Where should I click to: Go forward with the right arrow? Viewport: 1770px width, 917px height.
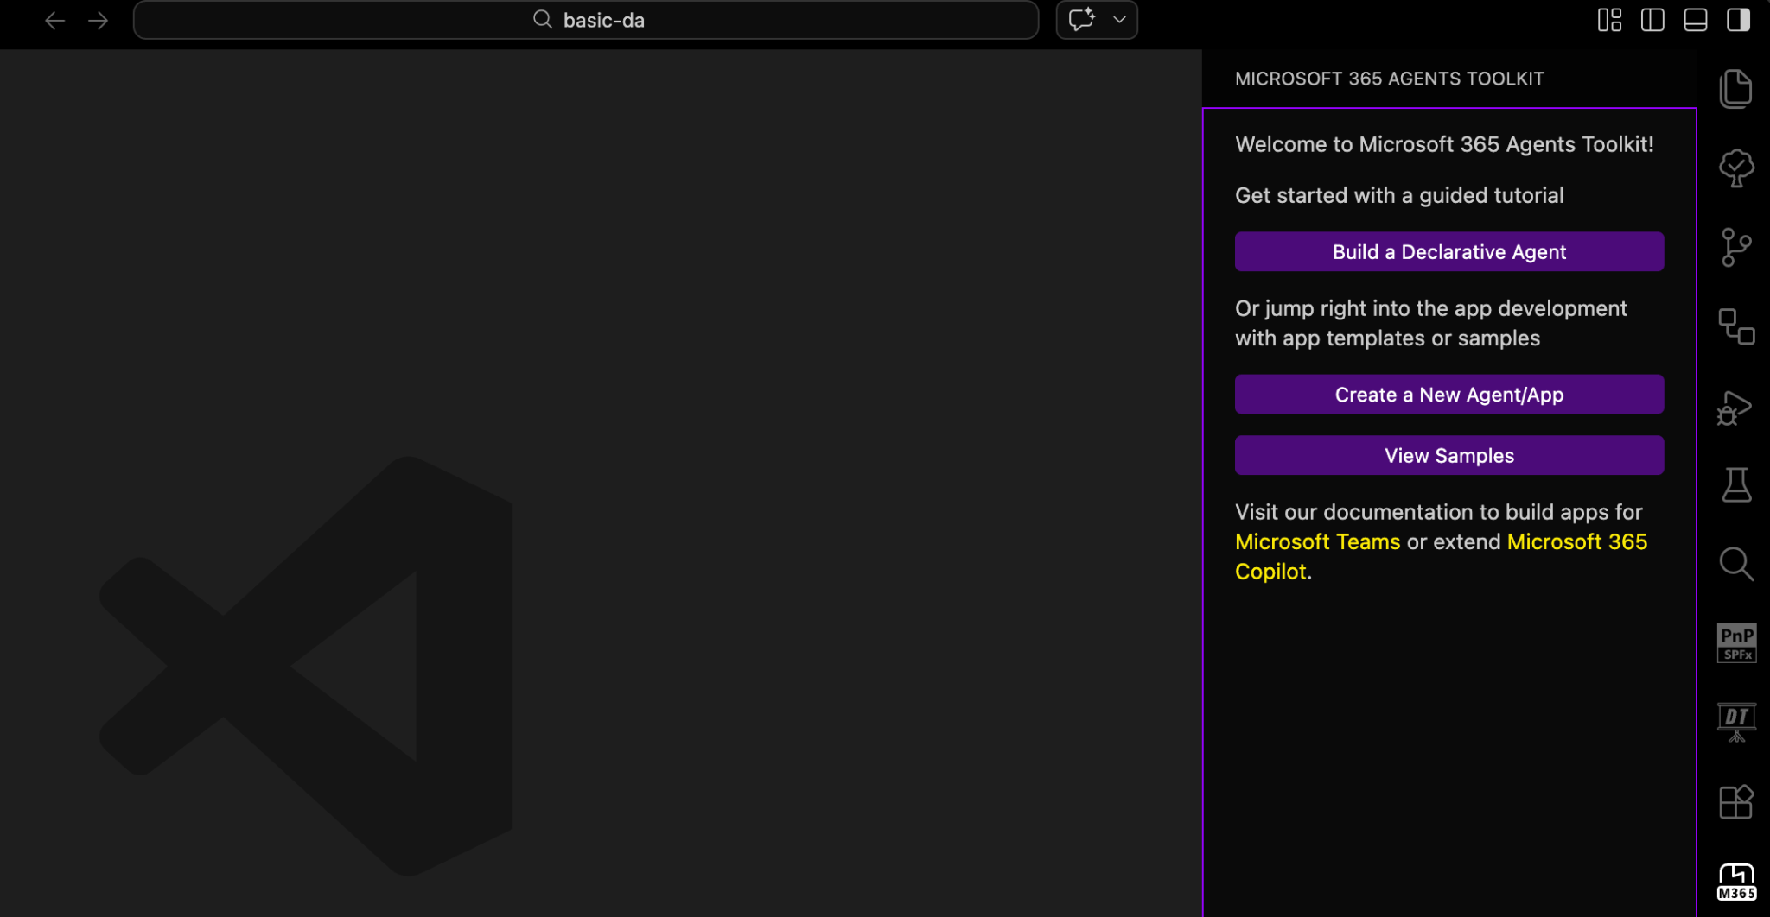[x=98, y=20]
